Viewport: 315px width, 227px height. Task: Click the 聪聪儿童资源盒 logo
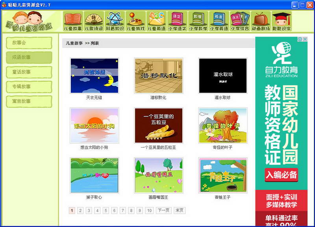point(29,22)
